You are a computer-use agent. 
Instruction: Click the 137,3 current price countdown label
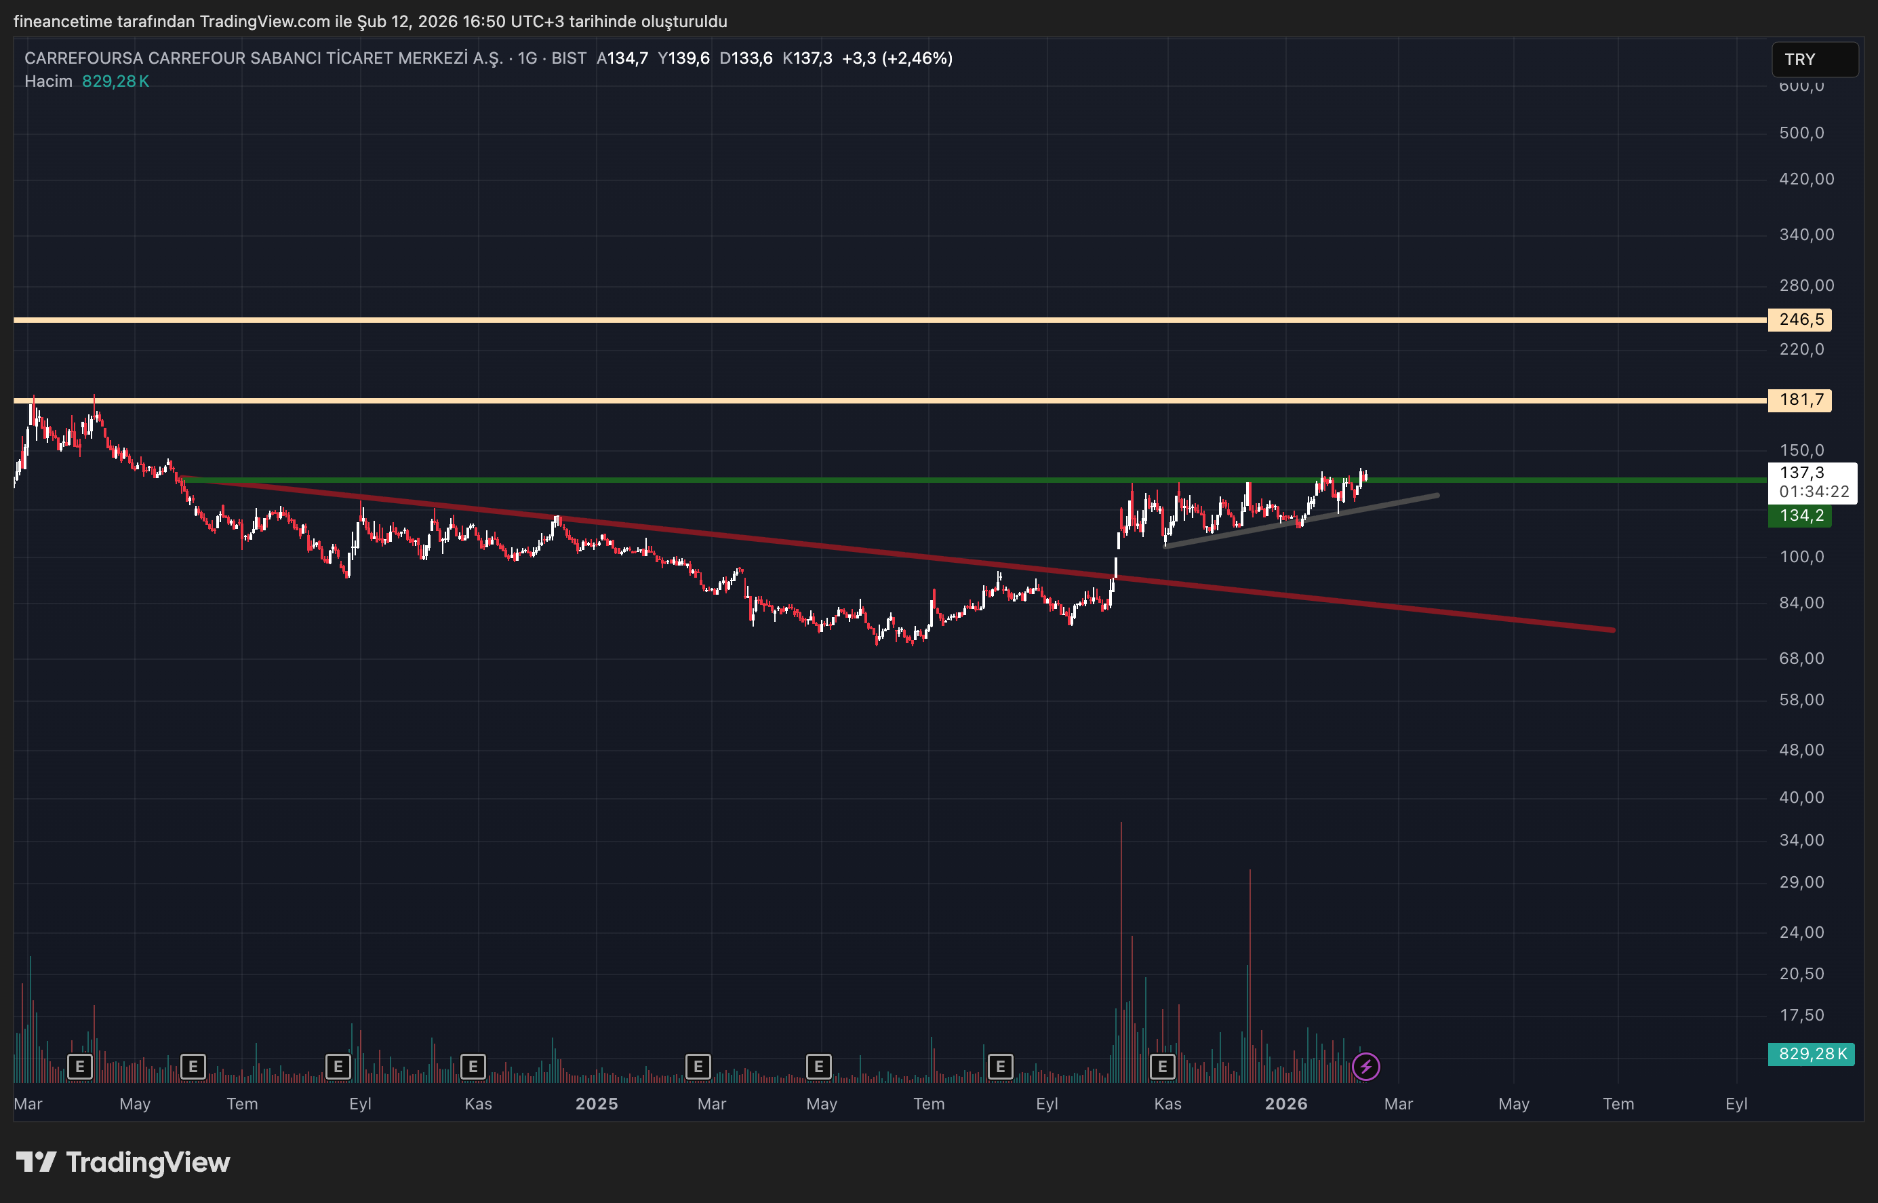point(1812,482)
